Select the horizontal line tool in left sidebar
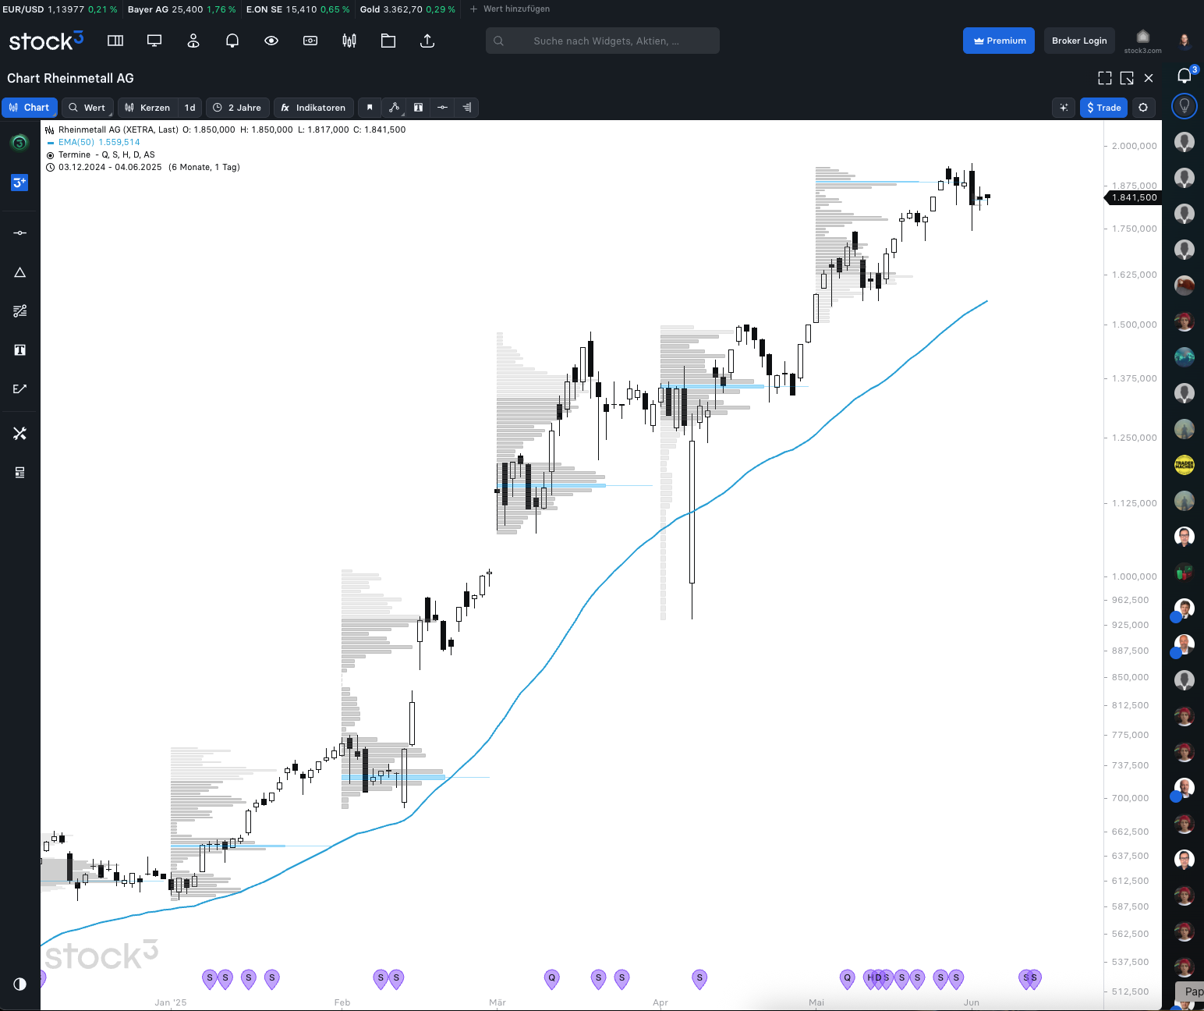This screenshot has height=1011, width=1204. [x=19, y=232]
